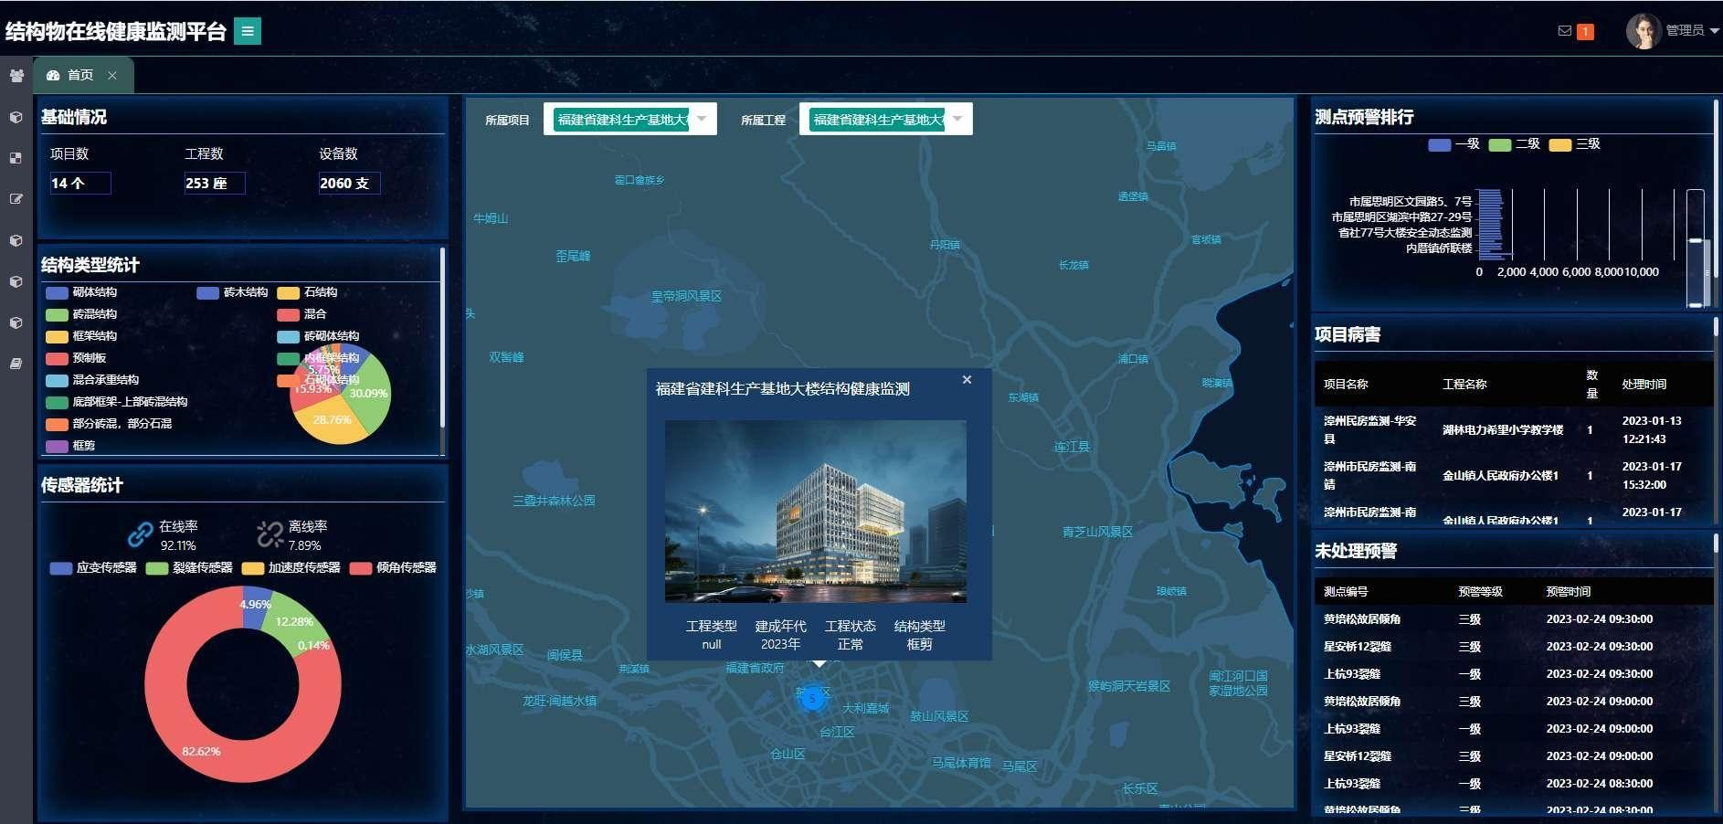Screen dimensions: 1723x824
Task: Toggle the 框架结构 yellow legend swatch
Action: 57,337
